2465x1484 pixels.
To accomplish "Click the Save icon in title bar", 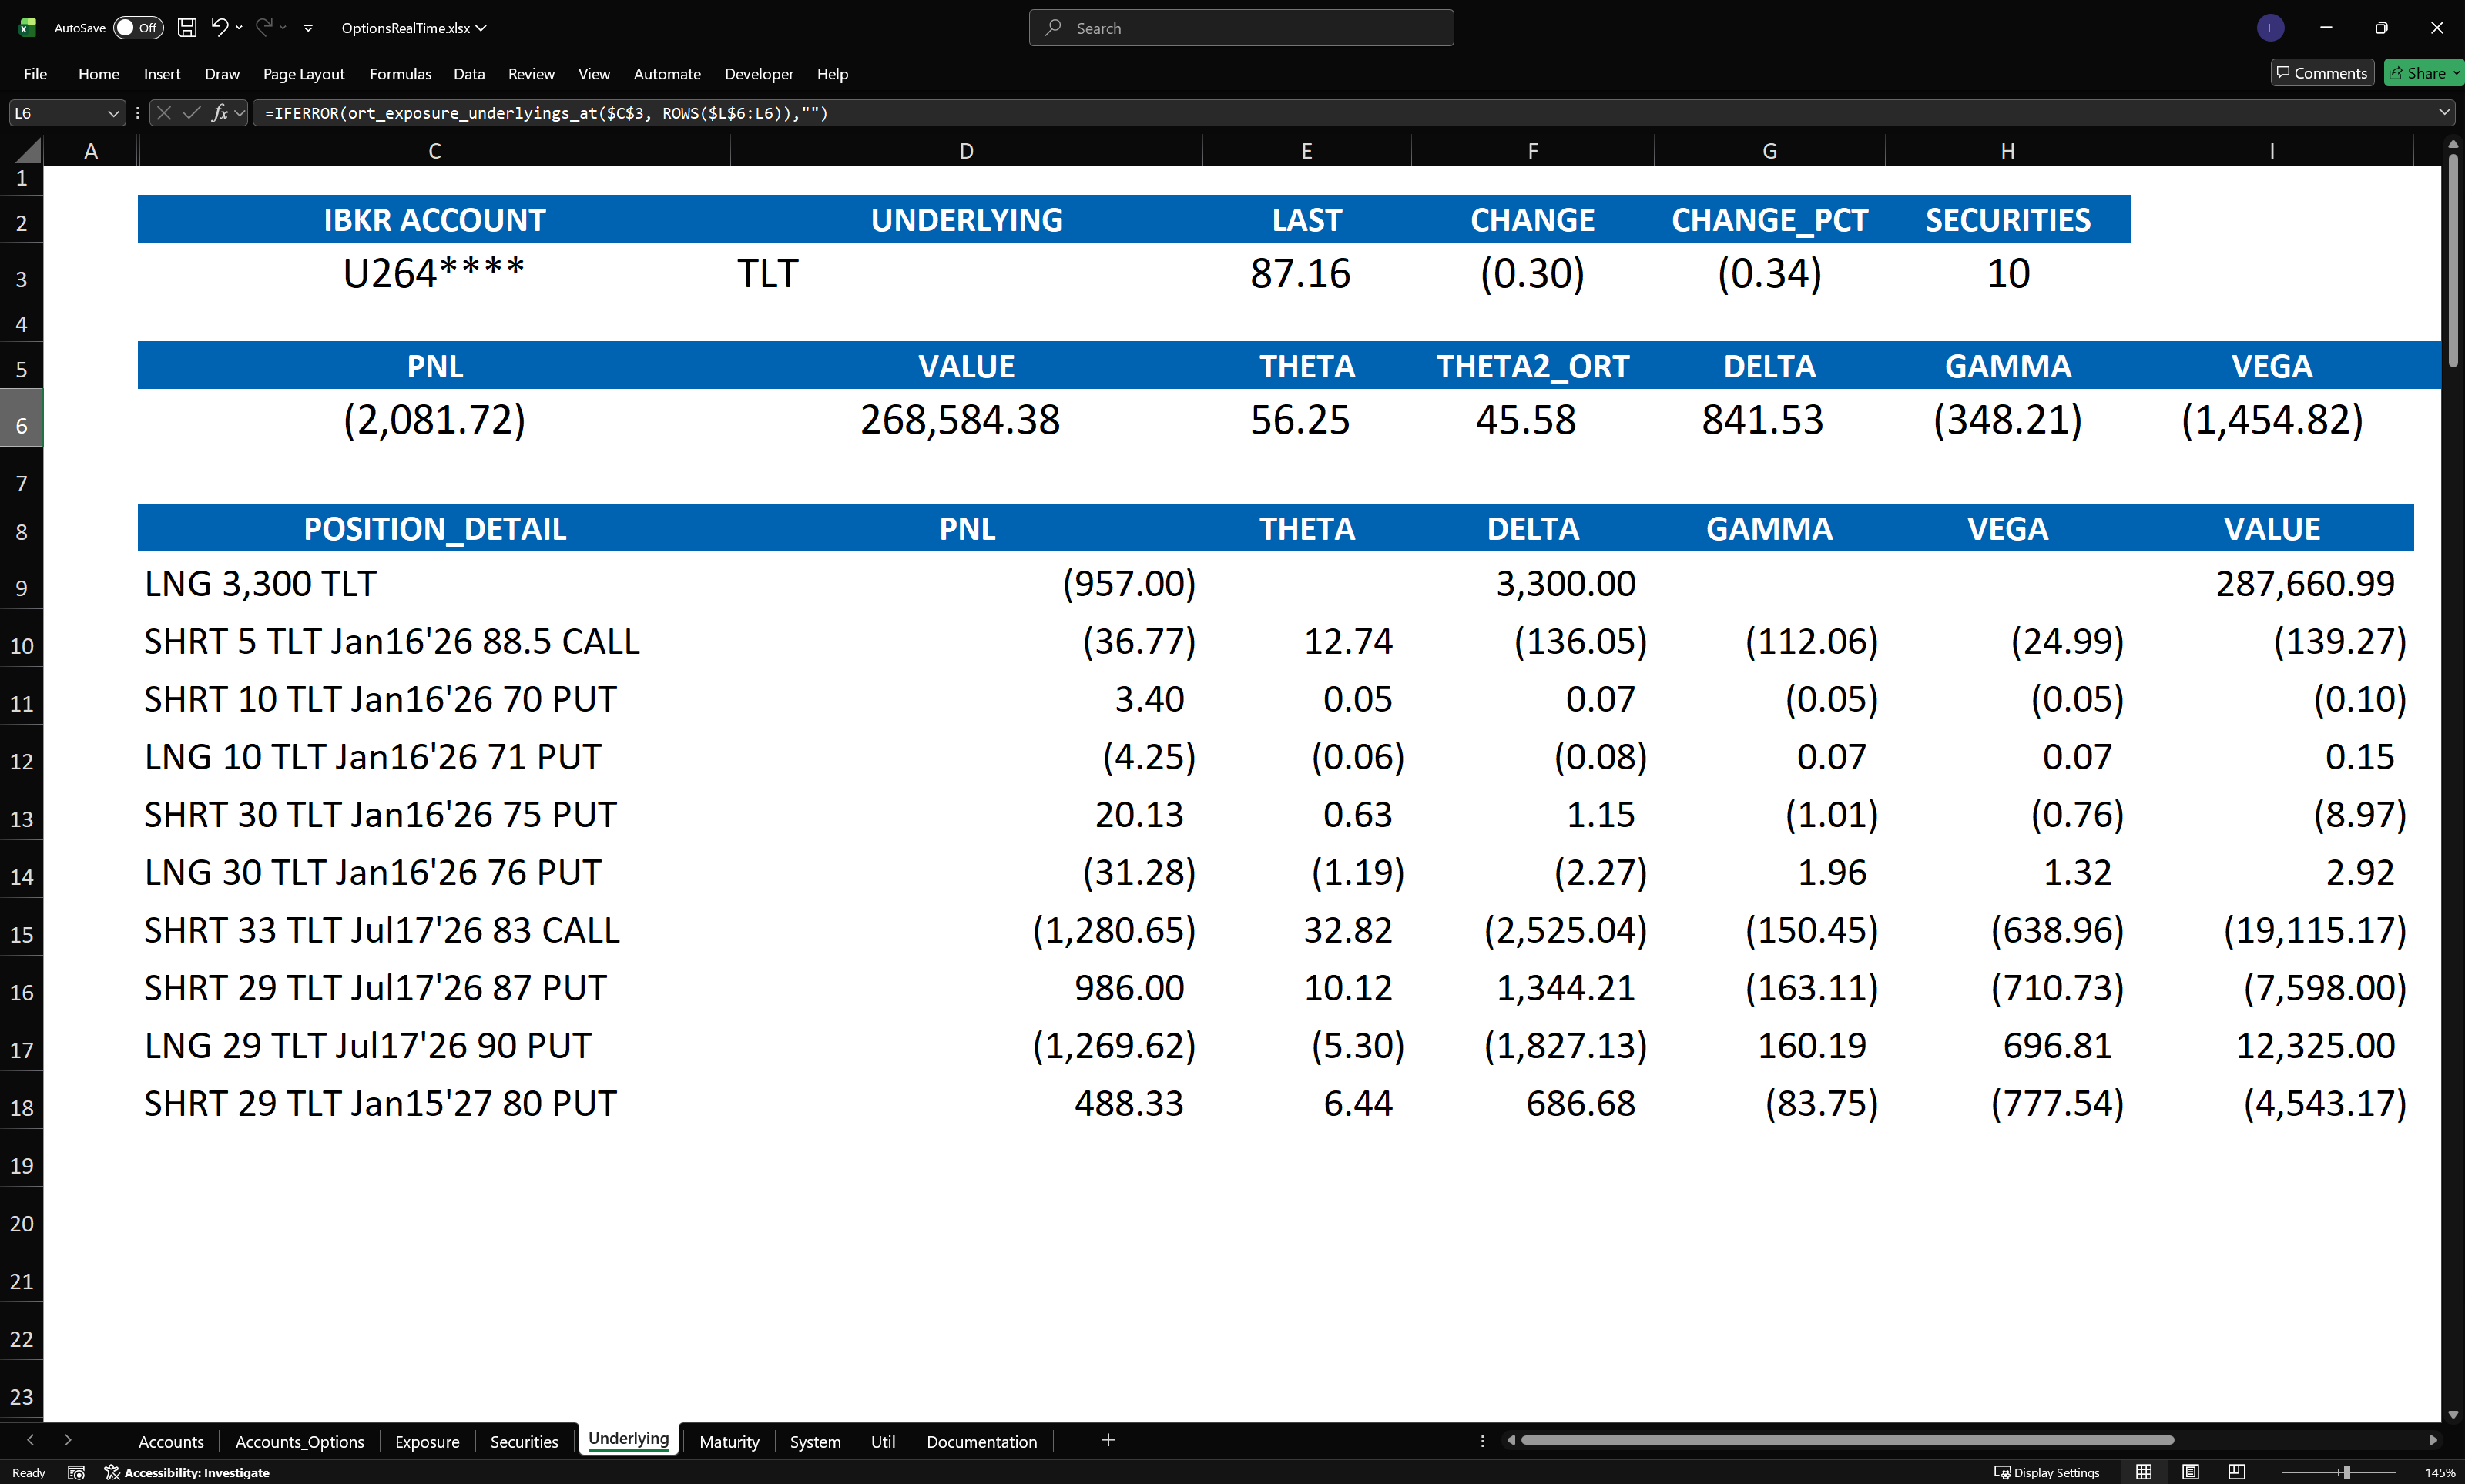I will pyautogui.click(x=187, y=28).
